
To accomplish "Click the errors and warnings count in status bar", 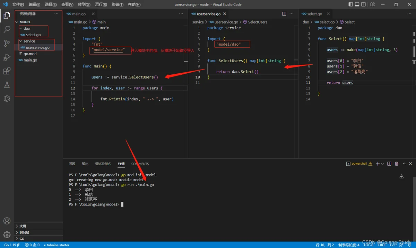I will 32,245.
